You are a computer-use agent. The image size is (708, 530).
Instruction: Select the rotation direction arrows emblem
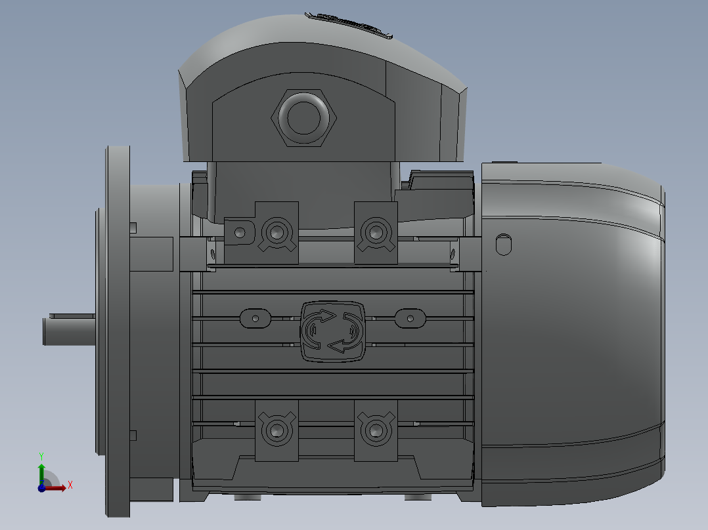(x=333, y=331)
